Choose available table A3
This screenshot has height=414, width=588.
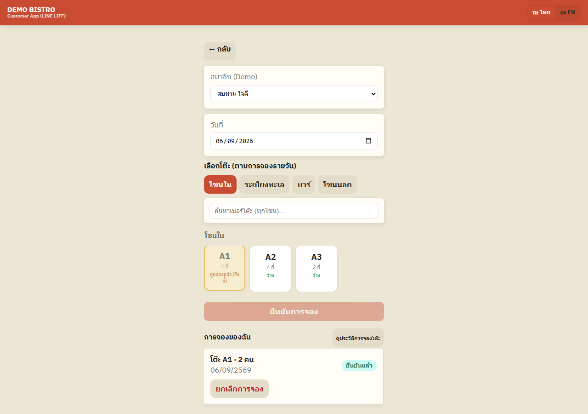click(317, 269)
